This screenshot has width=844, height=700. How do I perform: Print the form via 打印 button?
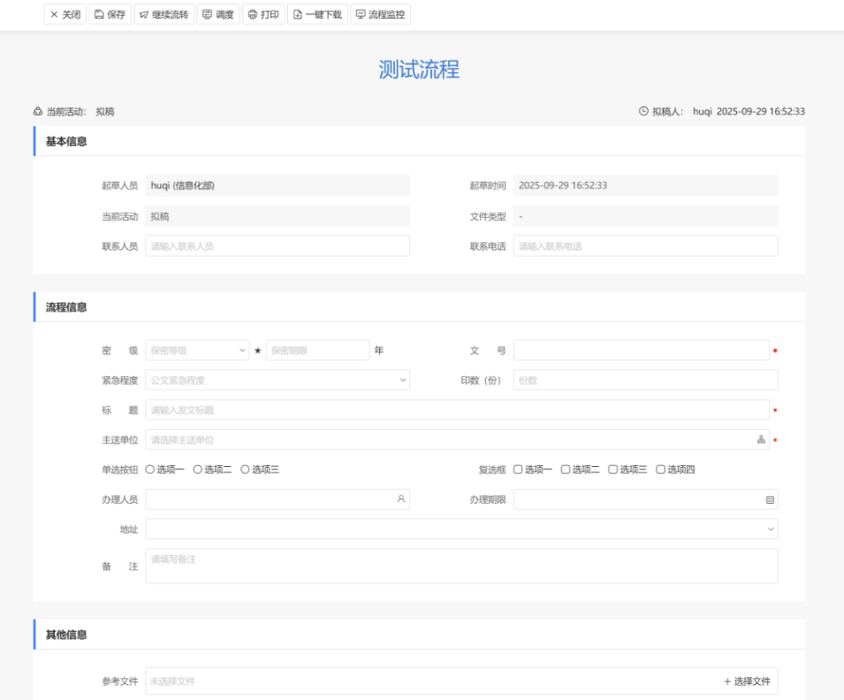263,15
